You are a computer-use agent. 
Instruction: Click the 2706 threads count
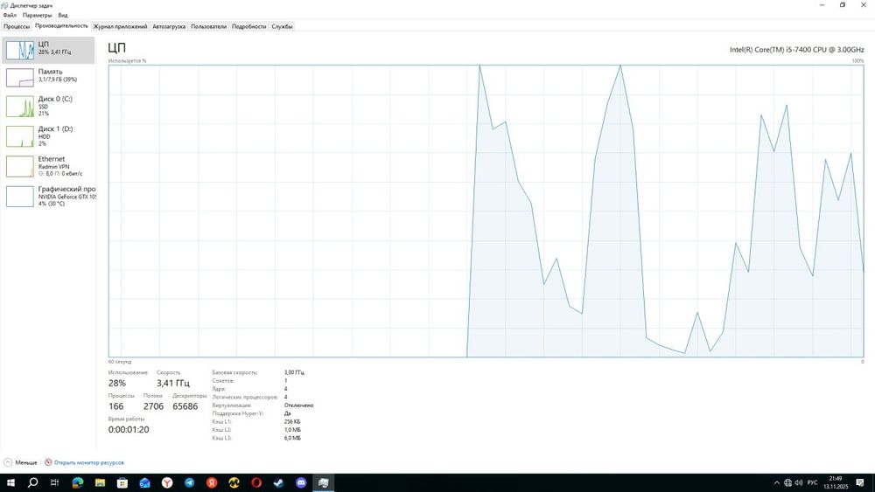tap(153, 406)
